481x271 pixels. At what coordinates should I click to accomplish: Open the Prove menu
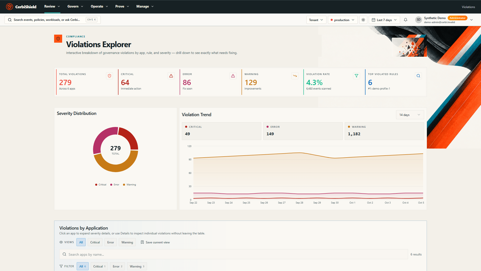pyautogui.click(x=122, y=7)
